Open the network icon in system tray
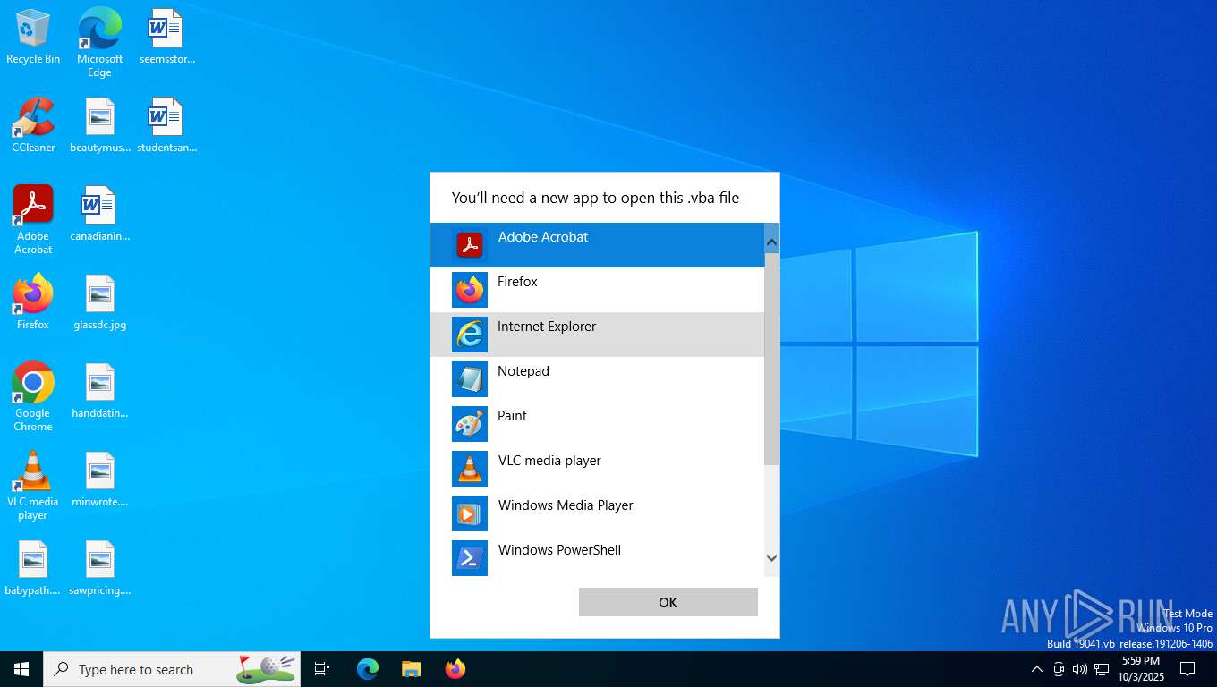Image resolution: width=1217 pixels, height=687 pixels. click(1102, 669)
